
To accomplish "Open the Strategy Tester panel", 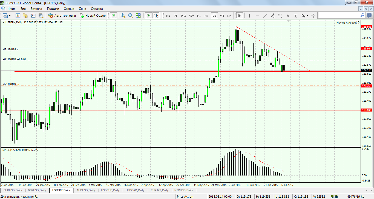I will pyautogui.click(x=41, y=16).
